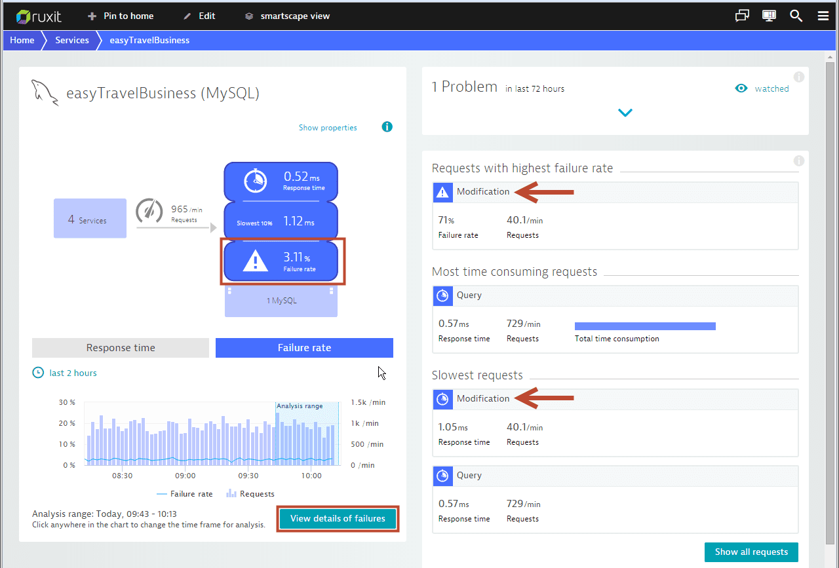This screenshot has height=568, width=839.
Task: View details of failures
Action: (338, 518)
